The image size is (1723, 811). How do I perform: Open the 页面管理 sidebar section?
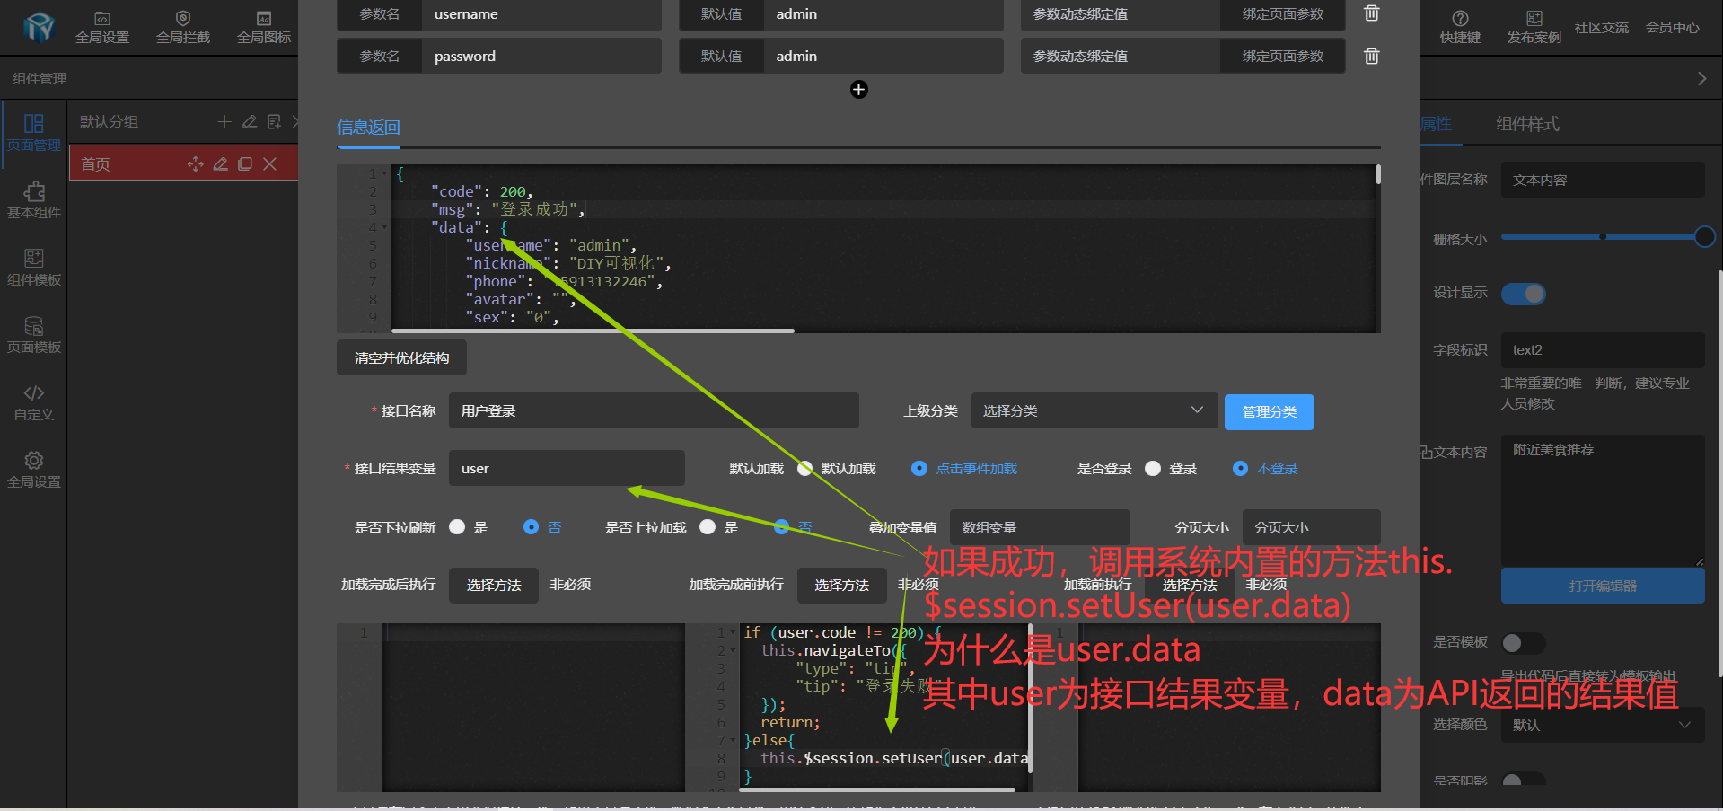(34, 133)
